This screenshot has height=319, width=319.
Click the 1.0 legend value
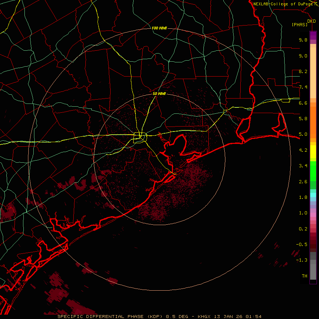[x=303, y=213]
